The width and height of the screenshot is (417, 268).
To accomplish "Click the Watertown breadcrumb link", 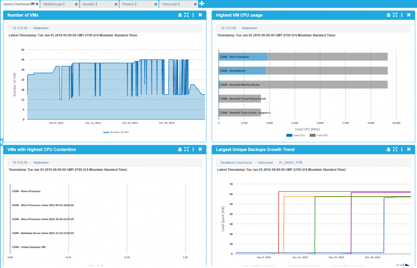I will click(40, 28).
